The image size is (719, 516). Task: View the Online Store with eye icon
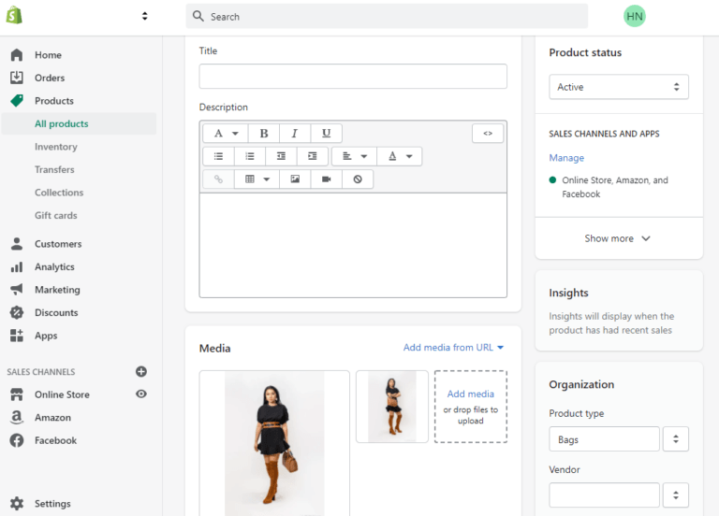141,394
